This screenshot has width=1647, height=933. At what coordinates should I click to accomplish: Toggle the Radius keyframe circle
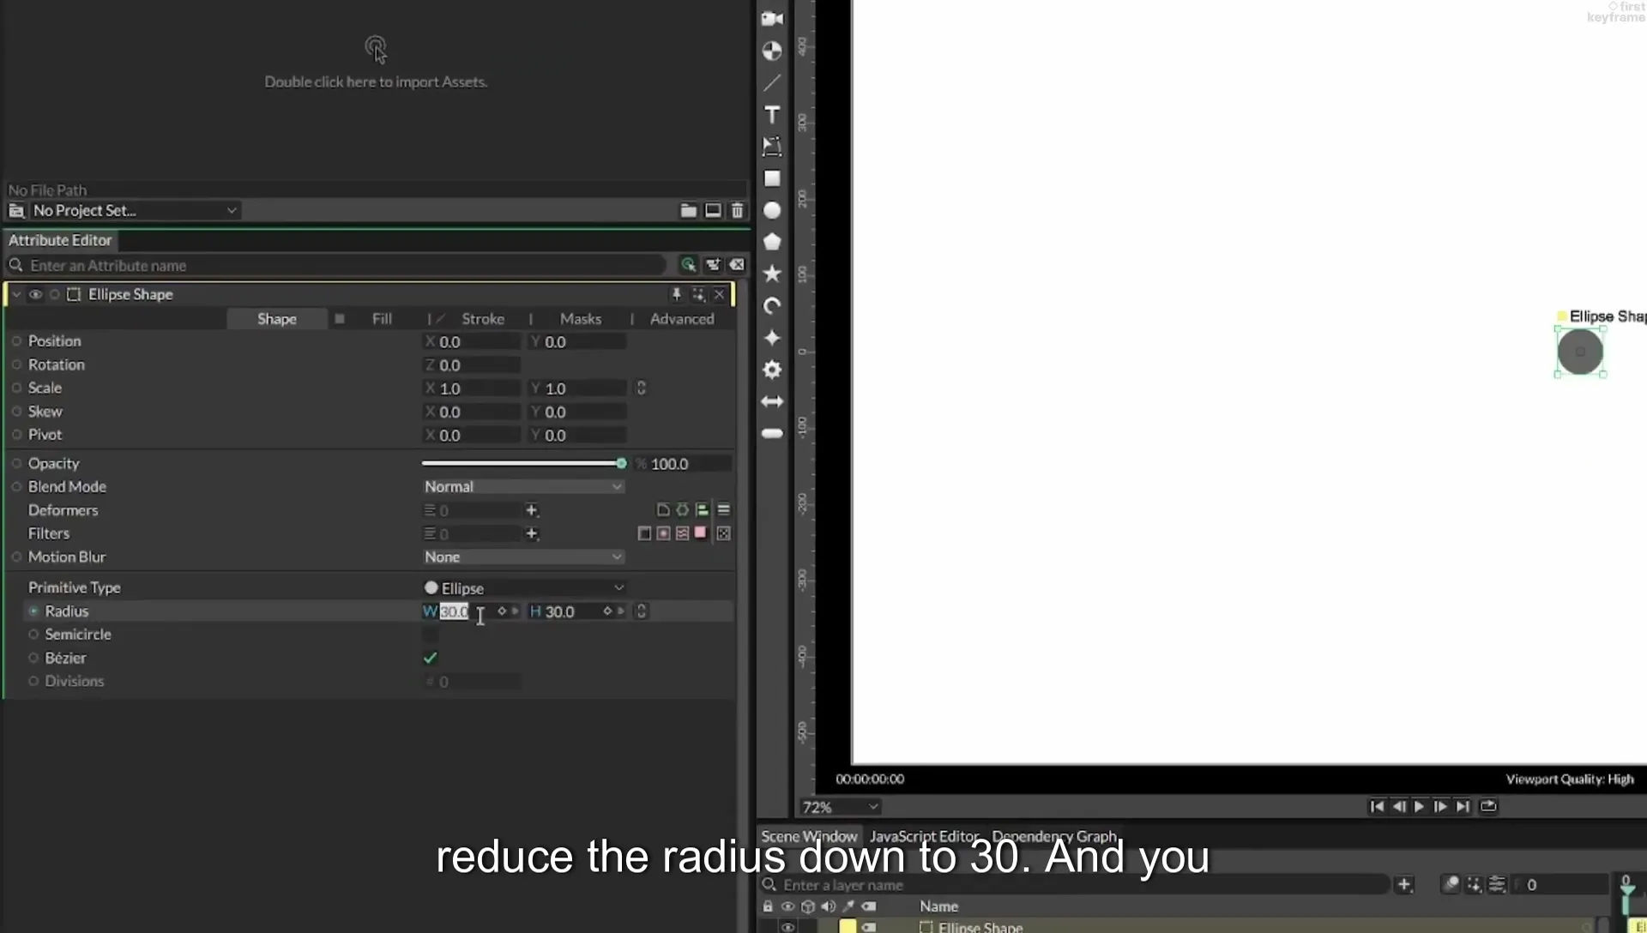(x=33, y=611)
